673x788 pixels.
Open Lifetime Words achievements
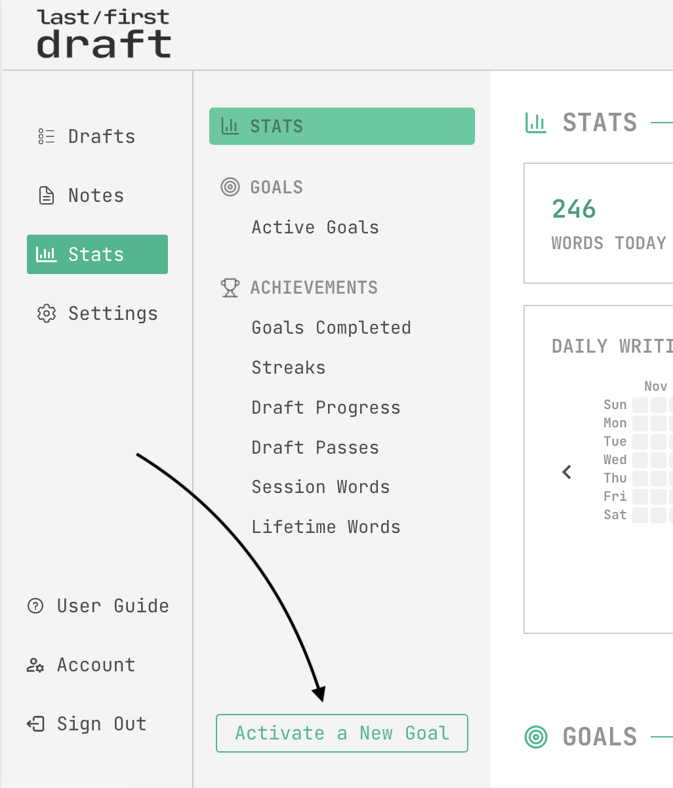point(326,527)
